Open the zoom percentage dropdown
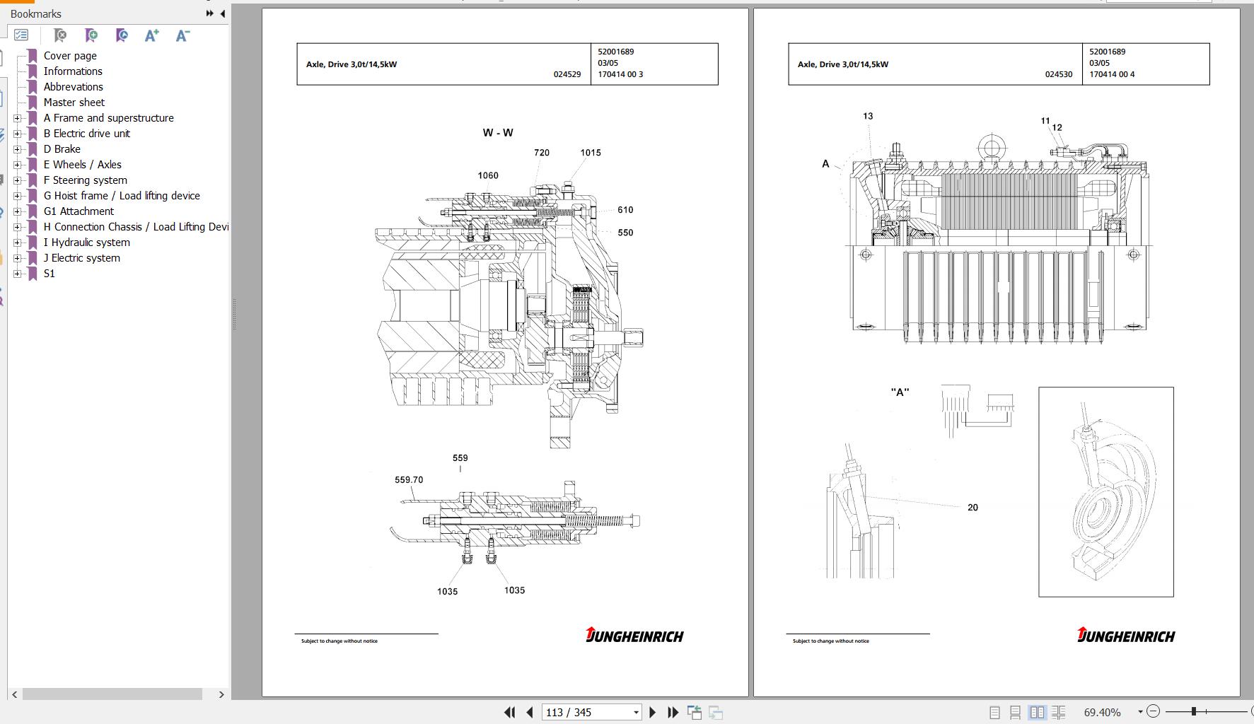This screenshot has width=1254, height=724. (x=1139, y=712)
